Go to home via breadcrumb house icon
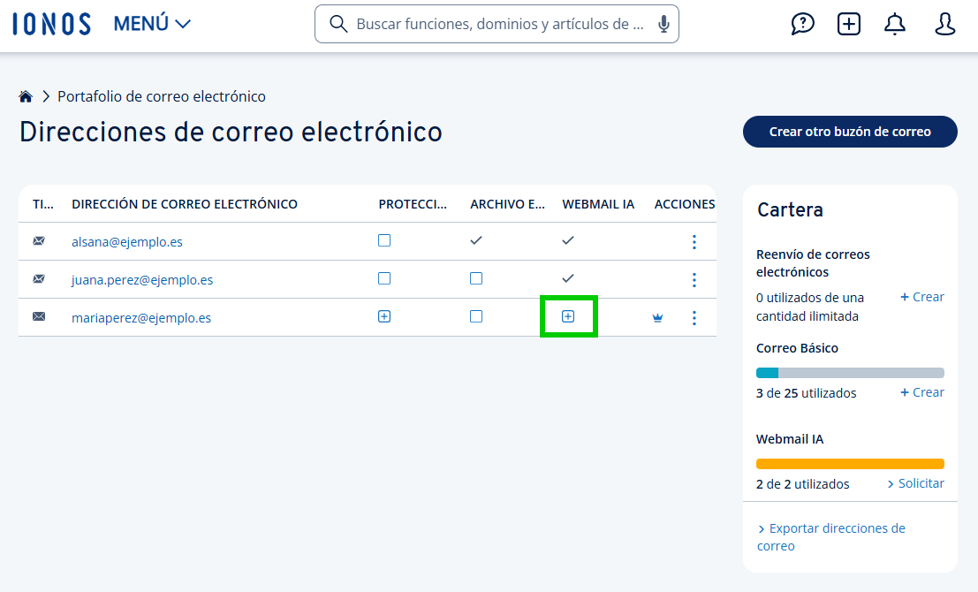 26,96
